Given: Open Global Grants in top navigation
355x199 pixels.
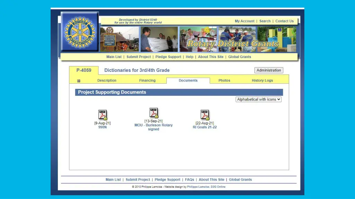Looking at the screenshot, I should coord(240,57).
